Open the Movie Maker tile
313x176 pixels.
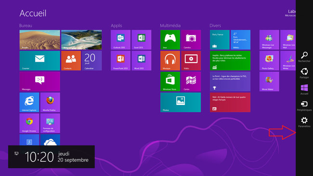click(269, 82)
